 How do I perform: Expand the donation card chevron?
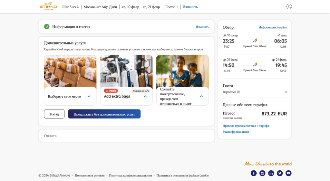pos(201,96)
